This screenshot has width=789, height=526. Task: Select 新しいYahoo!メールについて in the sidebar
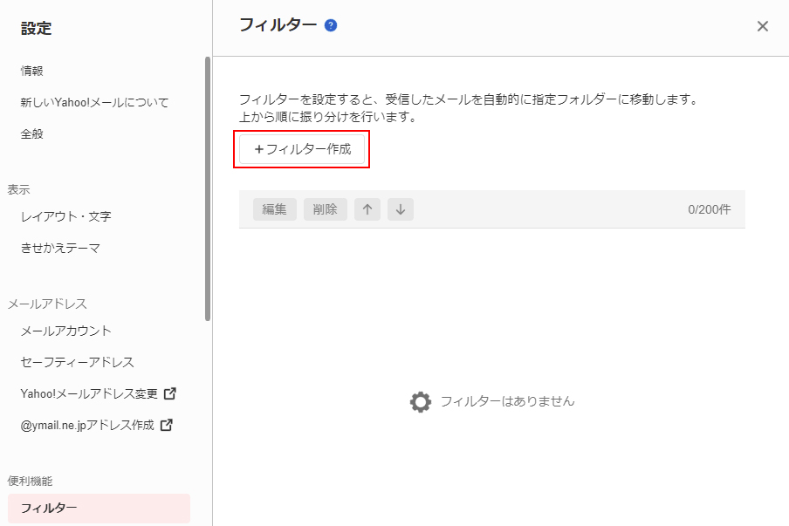click(94, 103)
